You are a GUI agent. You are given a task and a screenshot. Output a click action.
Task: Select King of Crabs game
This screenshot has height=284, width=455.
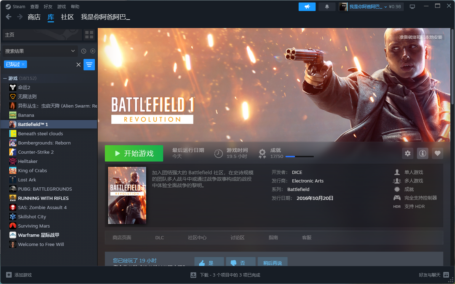click(49, 170)
